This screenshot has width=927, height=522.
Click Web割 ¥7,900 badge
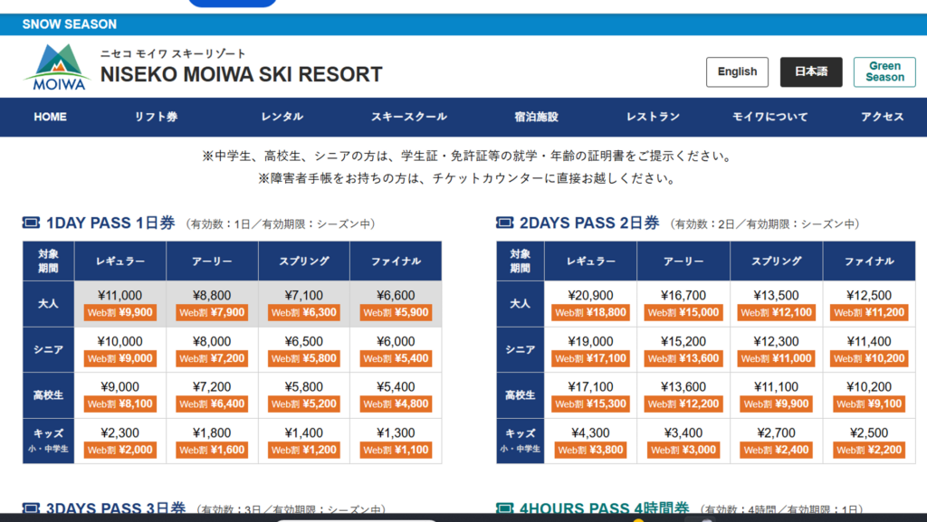point(212,312)
